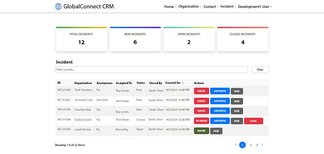View incident INC-01035
The image size is (324, 154).
point(237,111)
